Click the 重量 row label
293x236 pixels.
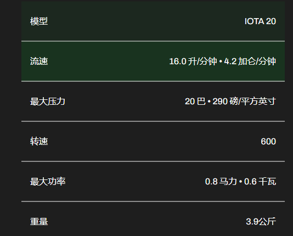click(x=39, y=222)
